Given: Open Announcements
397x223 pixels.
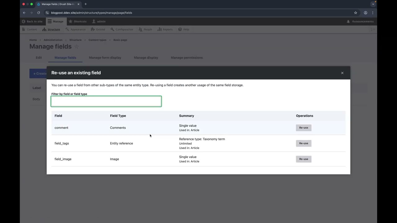Looking at the screenshot, I should click(360, 21).
